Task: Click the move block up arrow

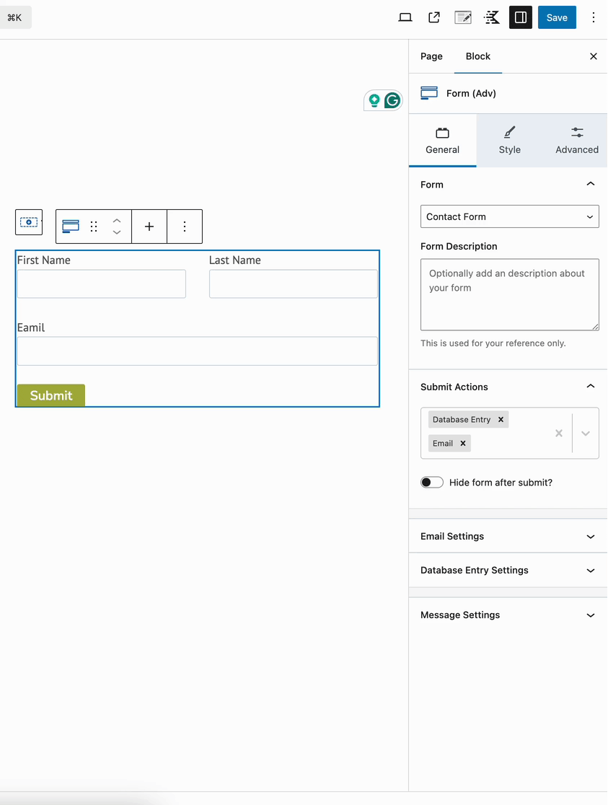Action: click(116, 221)
